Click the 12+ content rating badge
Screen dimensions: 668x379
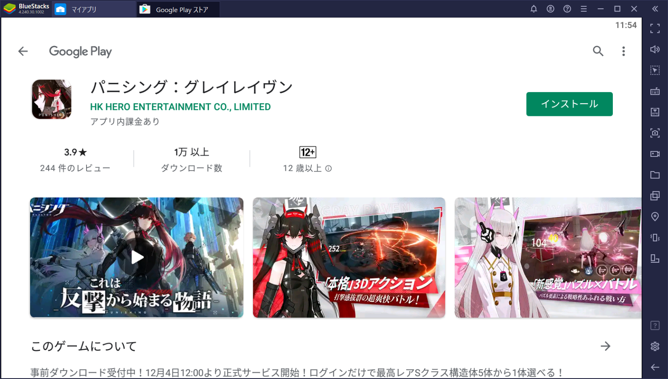308,152
